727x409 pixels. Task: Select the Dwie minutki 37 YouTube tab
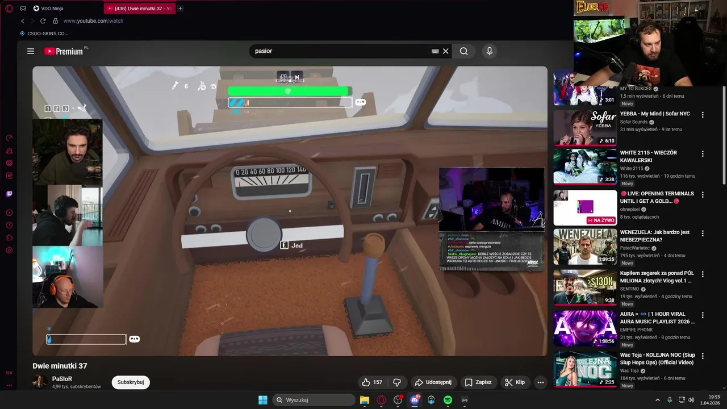[139, 9]
